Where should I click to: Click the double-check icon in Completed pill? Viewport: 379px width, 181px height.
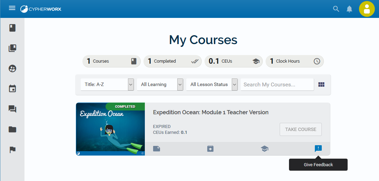coord(195,61)
